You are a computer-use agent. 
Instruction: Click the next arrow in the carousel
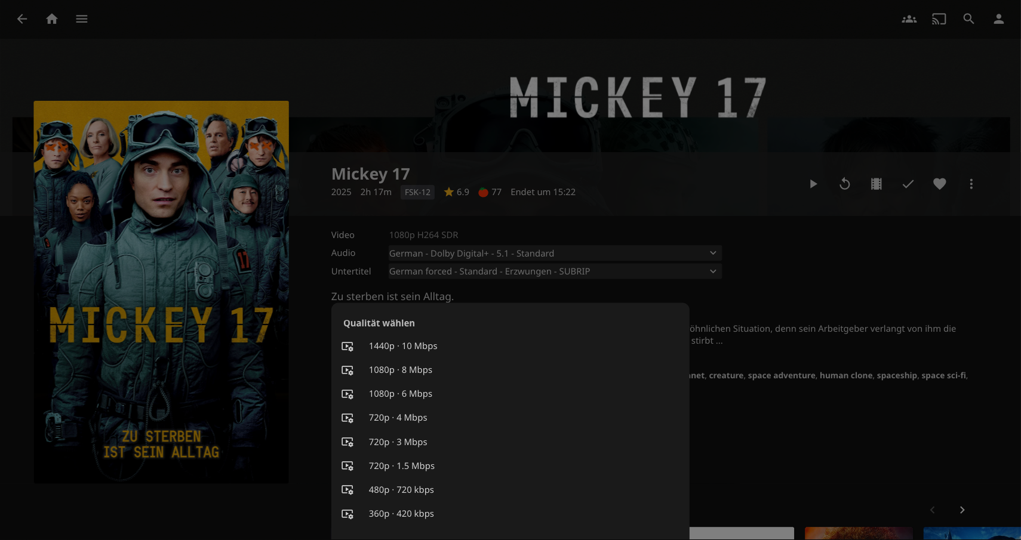tap(962, 510)
